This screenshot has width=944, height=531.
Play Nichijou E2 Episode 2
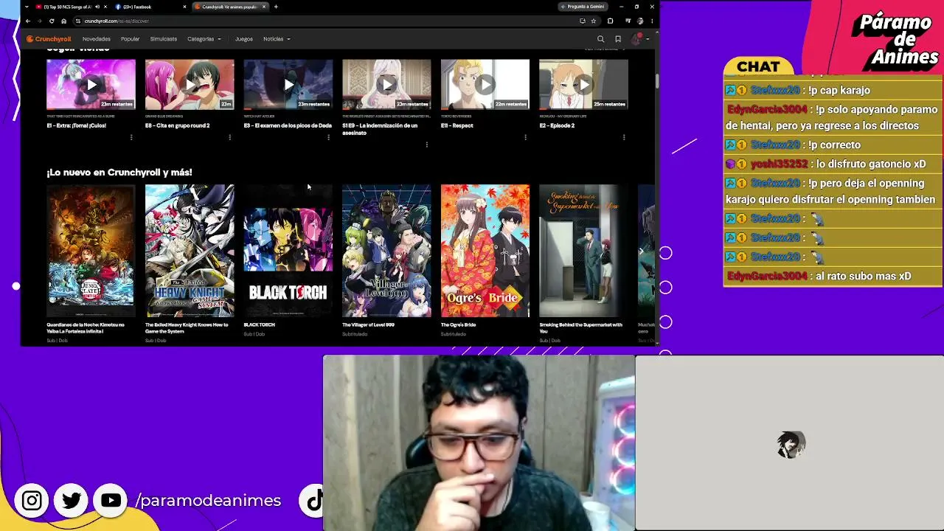click(x=583, y=85)
